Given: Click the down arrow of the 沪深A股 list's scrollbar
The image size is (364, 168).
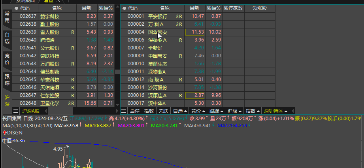Looking at the screenshot, I should [117, 105].
